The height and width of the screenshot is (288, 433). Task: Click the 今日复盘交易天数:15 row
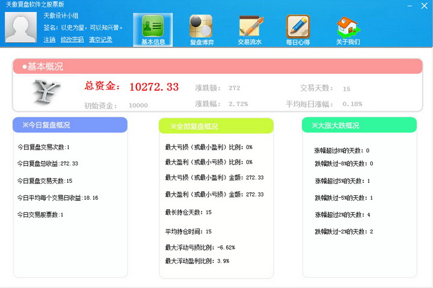tap(45, 181)
